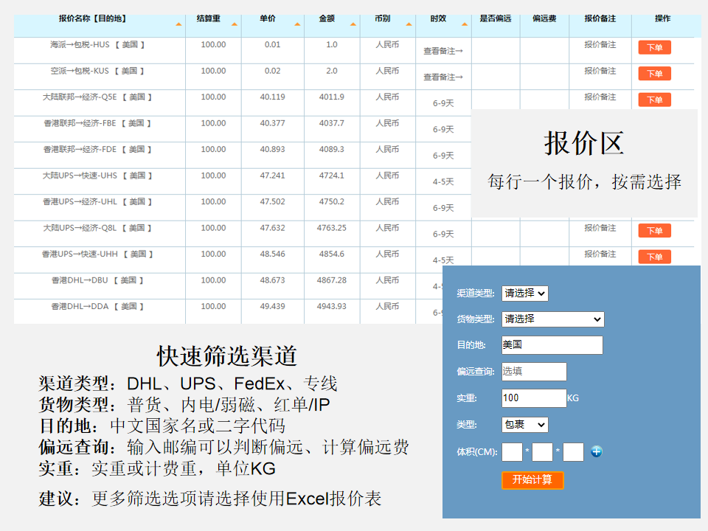Screen dimensions: 708x531
Task: Open the 类型 dropdown showing 包裹
Action: [524, 425]
